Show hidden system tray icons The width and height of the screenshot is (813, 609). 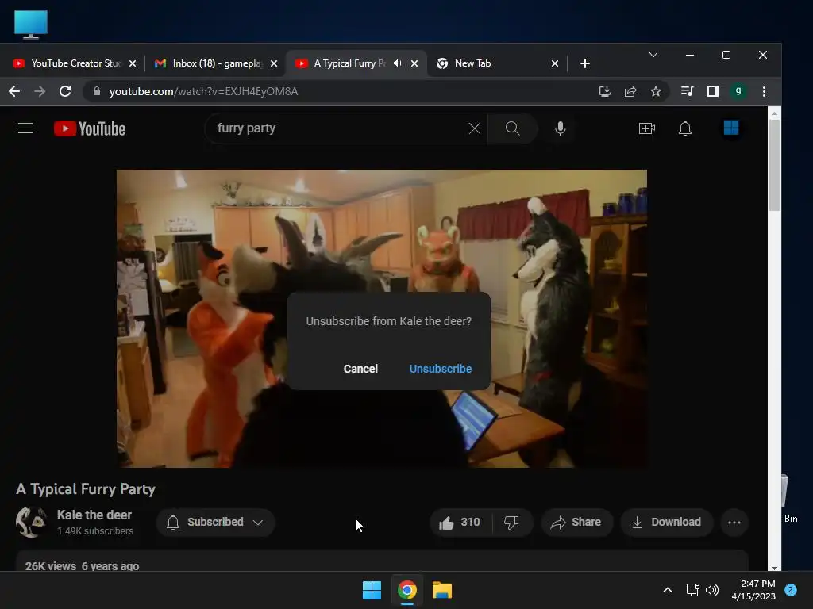click(x=667, y=590)
